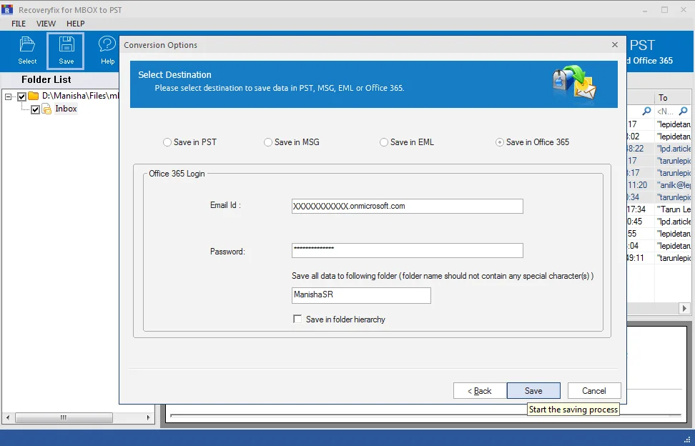Click the "Tarun Le" recipient row
The width and height of the screenshot is (695, 446).
point(674,209)
